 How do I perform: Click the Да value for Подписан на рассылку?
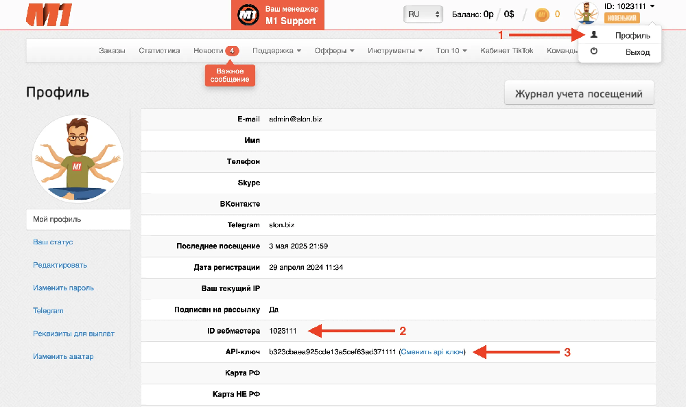click(274, 310)
